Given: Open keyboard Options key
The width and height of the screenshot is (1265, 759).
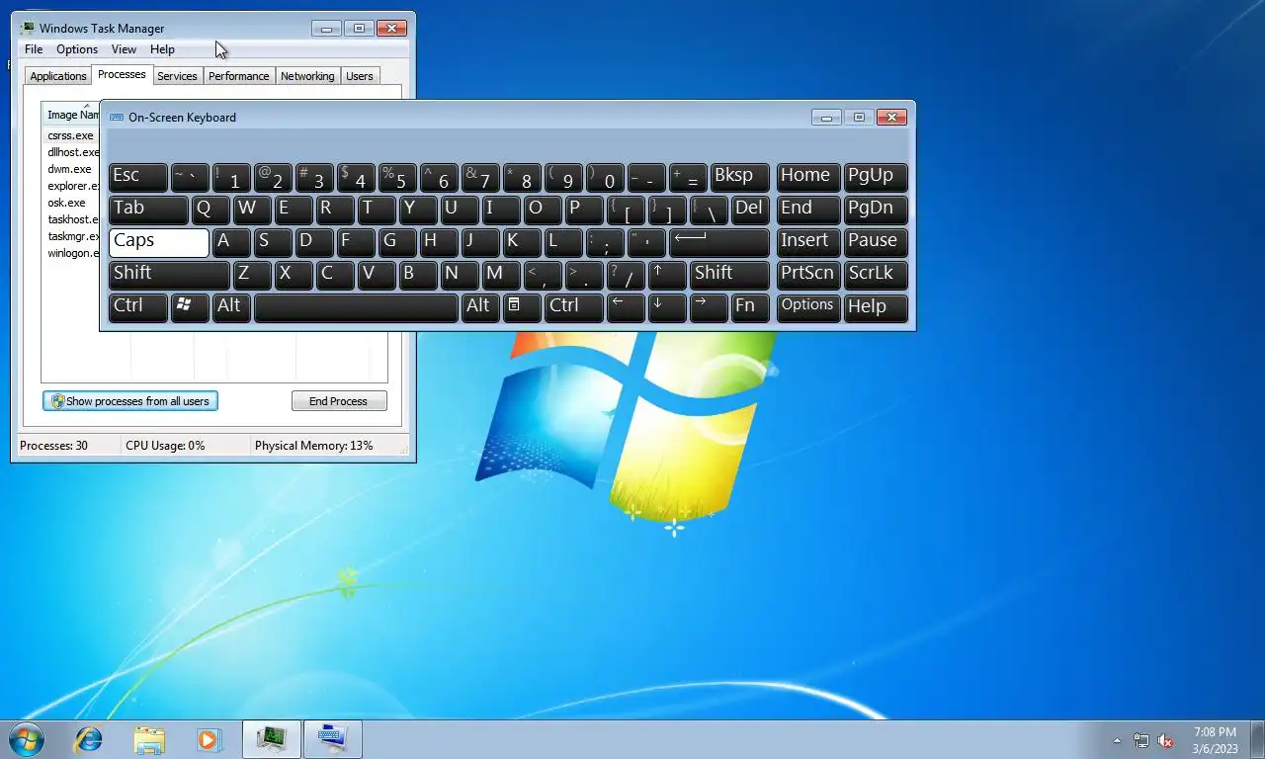Looking at the screenshot, I should click(x=808, y=306).
